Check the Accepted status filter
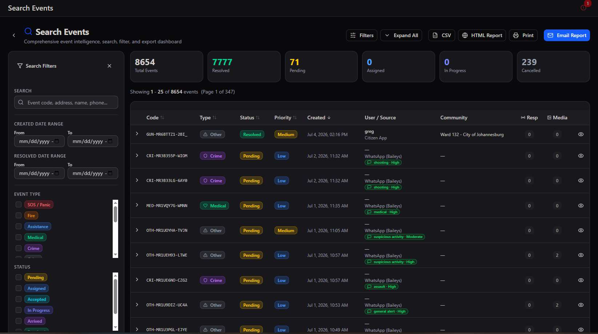 [19, 299]
